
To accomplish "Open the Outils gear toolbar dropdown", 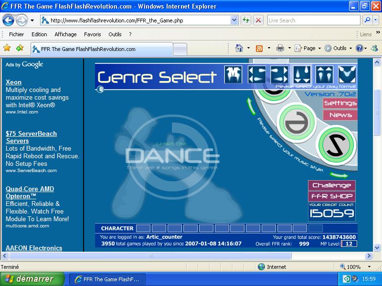I will coord(339,48).
